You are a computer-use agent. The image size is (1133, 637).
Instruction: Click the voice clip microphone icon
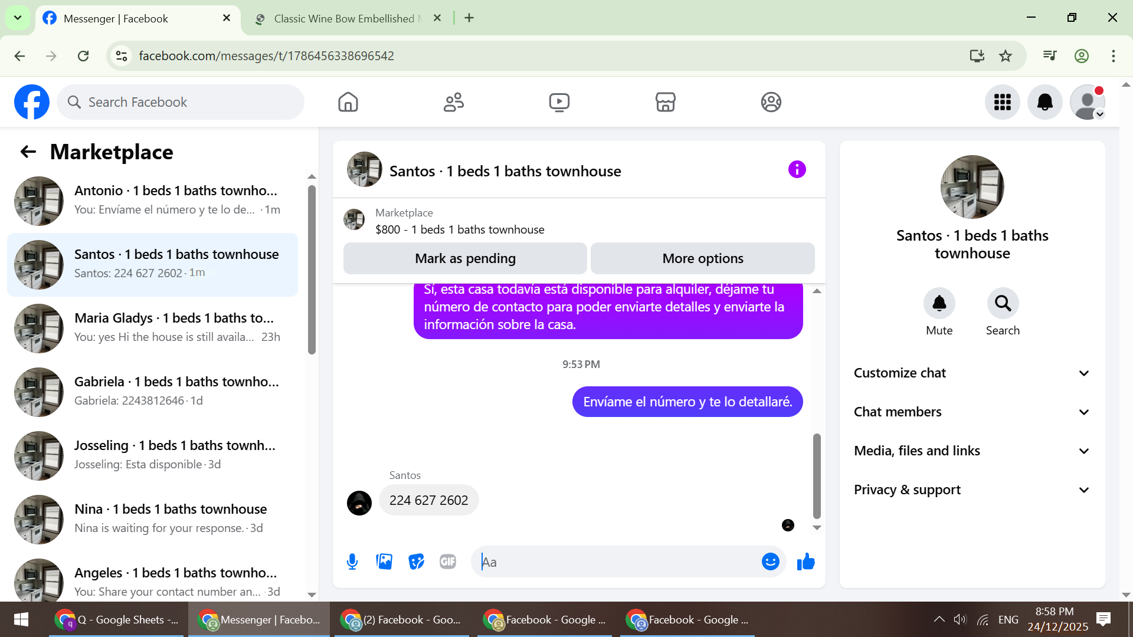pos(352,562)
